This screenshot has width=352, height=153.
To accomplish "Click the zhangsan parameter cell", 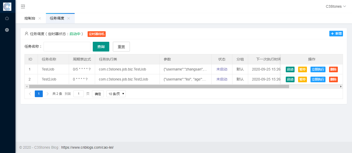I will [186, 69].
